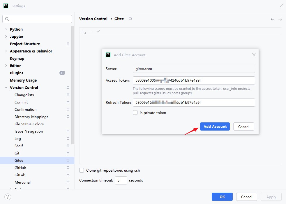
Task: Click project-level icon beside Gitee breadcrumb
Action: coord(130,19)
